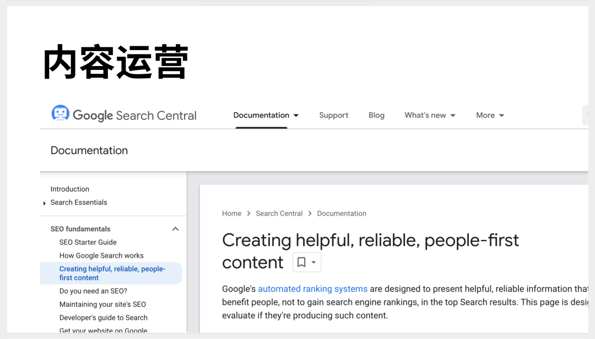Open the Blog tab
This screenshot has height=339, width=595.
pyautogui.click(x=376, y=115)
